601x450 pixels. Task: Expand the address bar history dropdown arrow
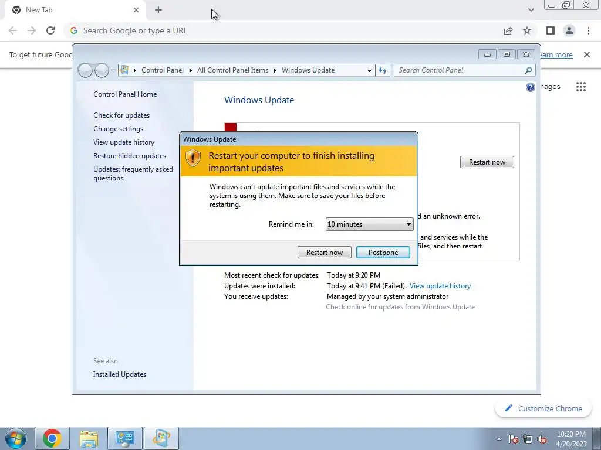tap(369, 70)
